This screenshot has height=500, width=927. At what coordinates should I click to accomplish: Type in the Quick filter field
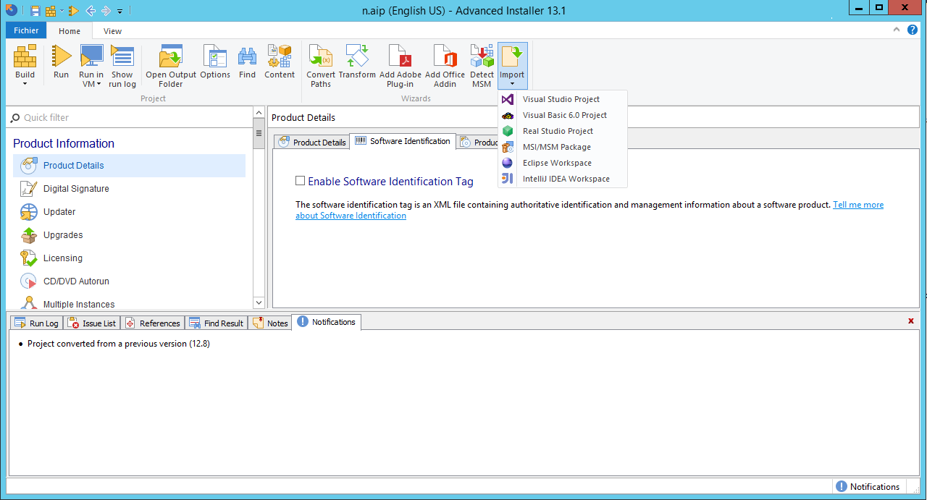pyautogui.click(x=130, y=117)
